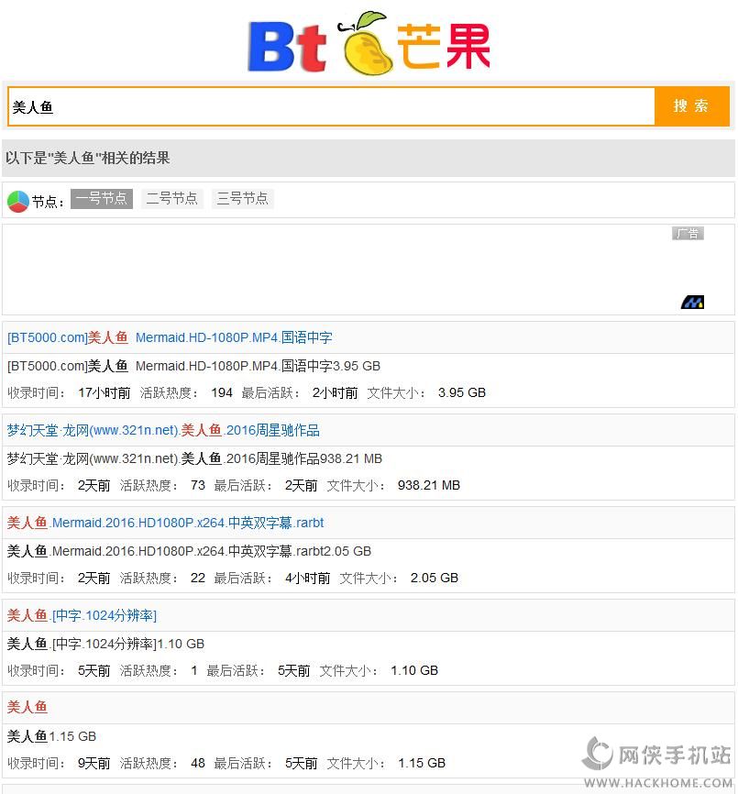Click activity heat value 73
Image resolution: width=738 pixels, height=794 pixels.
(x=198, y=486)
